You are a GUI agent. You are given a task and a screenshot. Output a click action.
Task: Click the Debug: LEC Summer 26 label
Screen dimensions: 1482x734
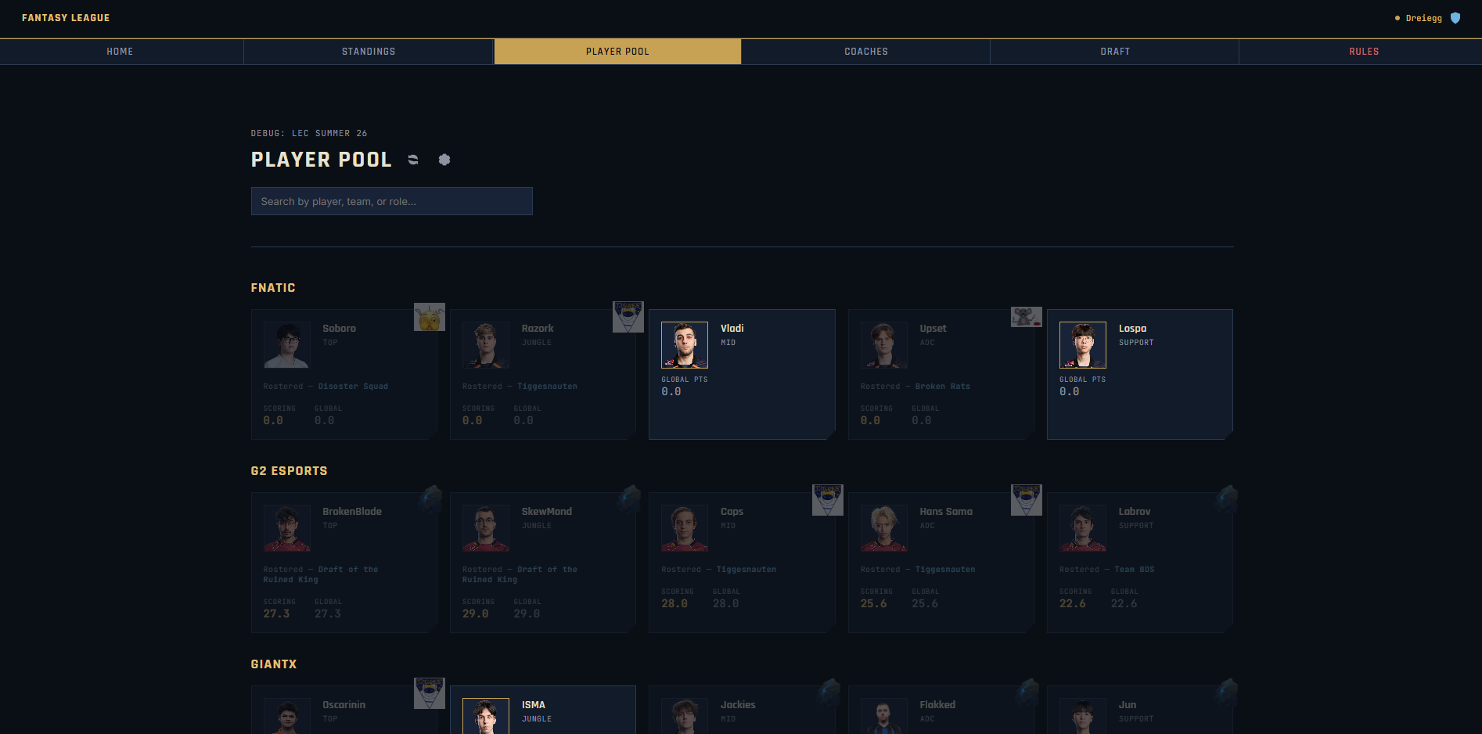[309, 134]
